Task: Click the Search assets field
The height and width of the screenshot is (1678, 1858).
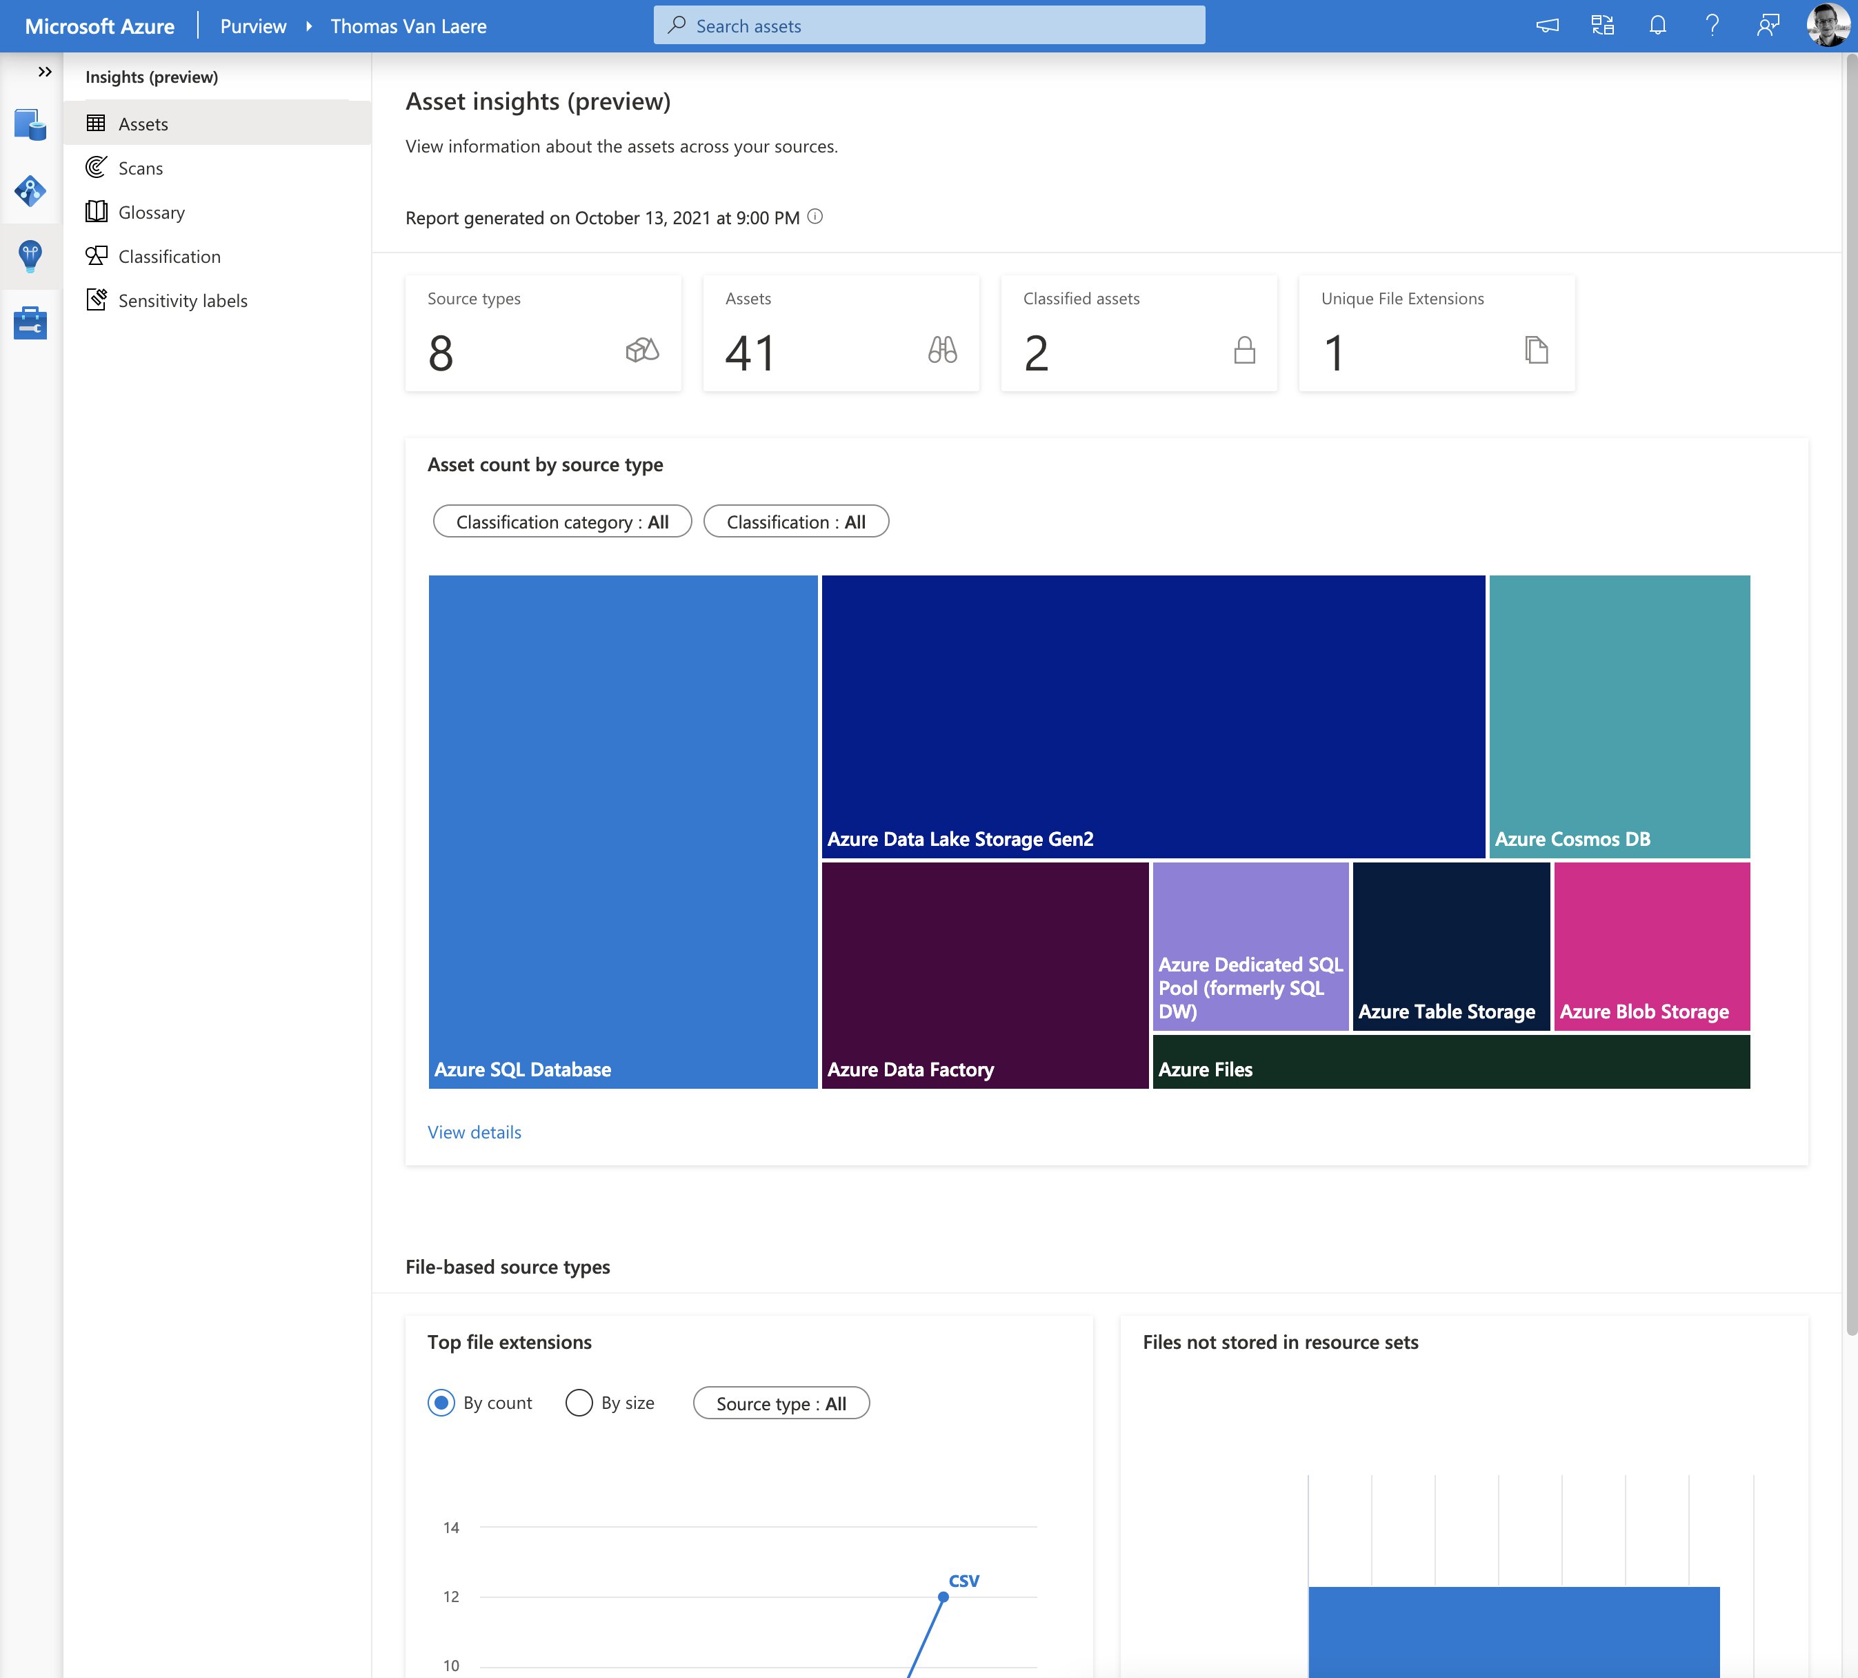Action: click(929, 26)
